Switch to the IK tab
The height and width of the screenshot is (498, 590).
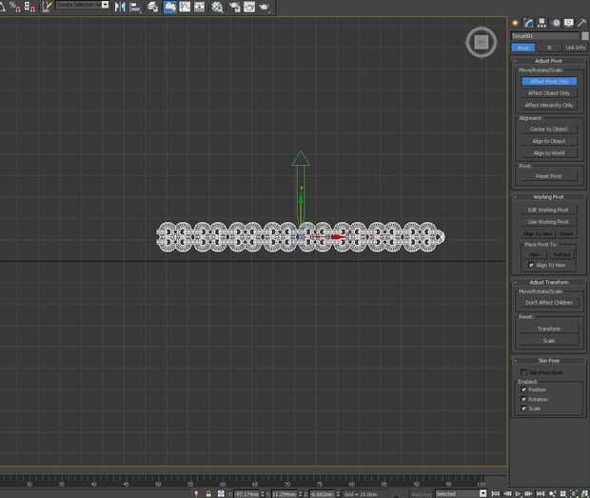549,47
